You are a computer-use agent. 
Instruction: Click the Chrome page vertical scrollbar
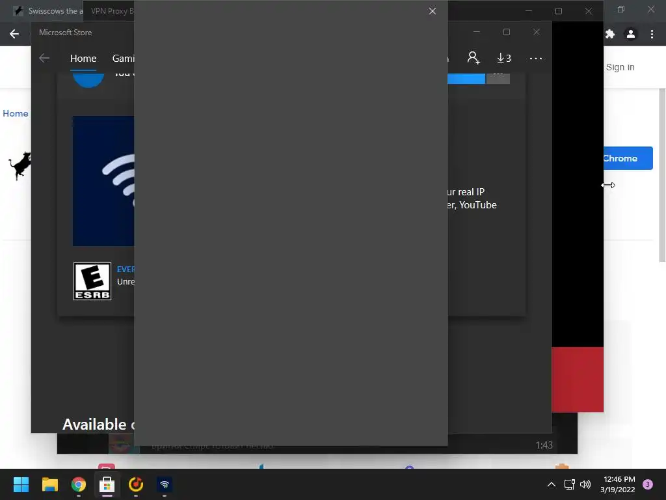click(x=662, y=175)
